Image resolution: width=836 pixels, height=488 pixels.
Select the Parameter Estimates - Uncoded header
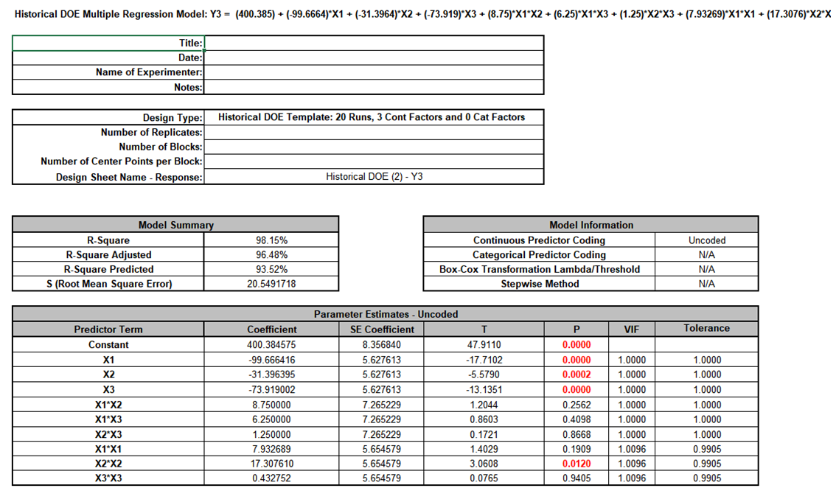[385, 315]
